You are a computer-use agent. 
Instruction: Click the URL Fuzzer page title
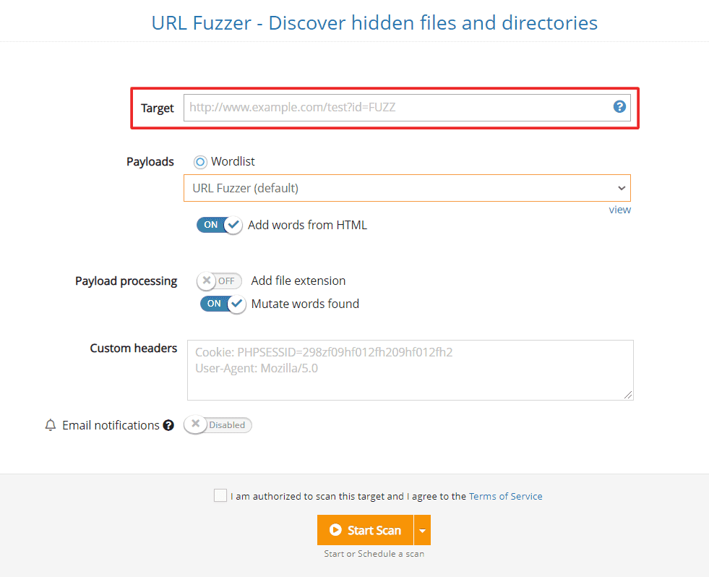pyautogui.click(x=374, y=22)
